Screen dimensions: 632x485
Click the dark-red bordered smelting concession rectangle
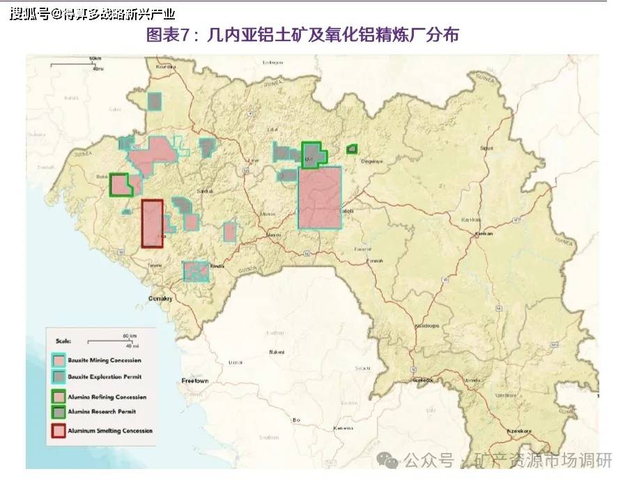pyautogui.click(x=152, y=223)
